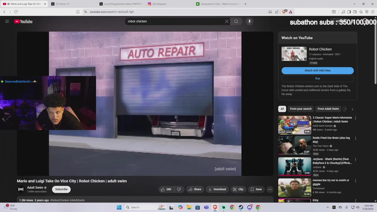377x212 pixels.
Task: Show more filter chips with arrow
Action: pos(352,109)
